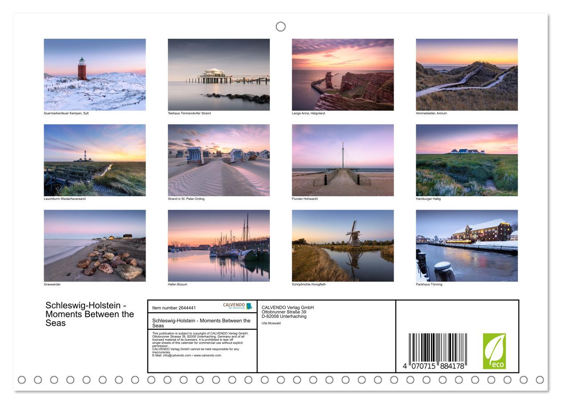
Task: Open the Flunder Hohwacht pier image
Action: 343,160
